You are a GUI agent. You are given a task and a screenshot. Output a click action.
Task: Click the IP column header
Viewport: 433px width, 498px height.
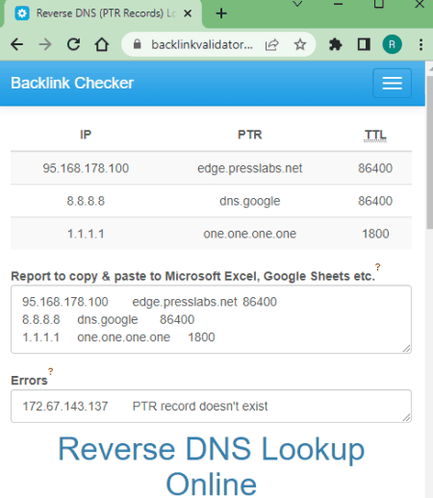point(86,135)
